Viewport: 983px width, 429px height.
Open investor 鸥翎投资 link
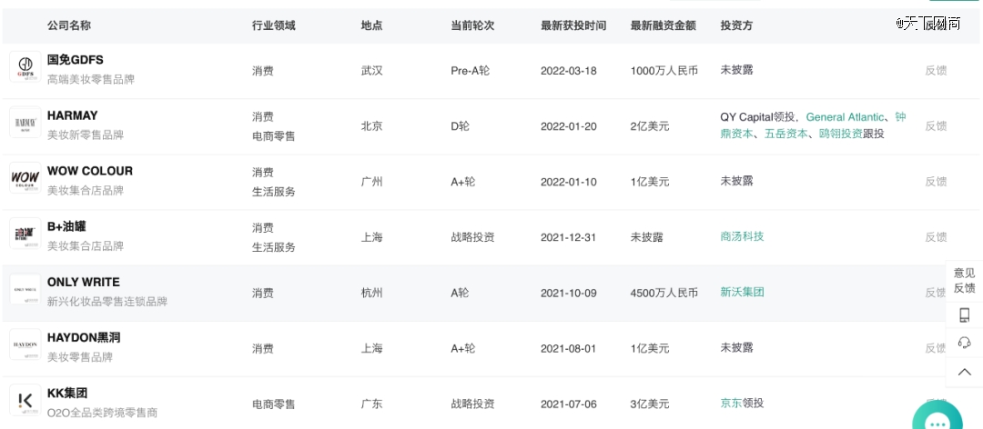(841, 134)
